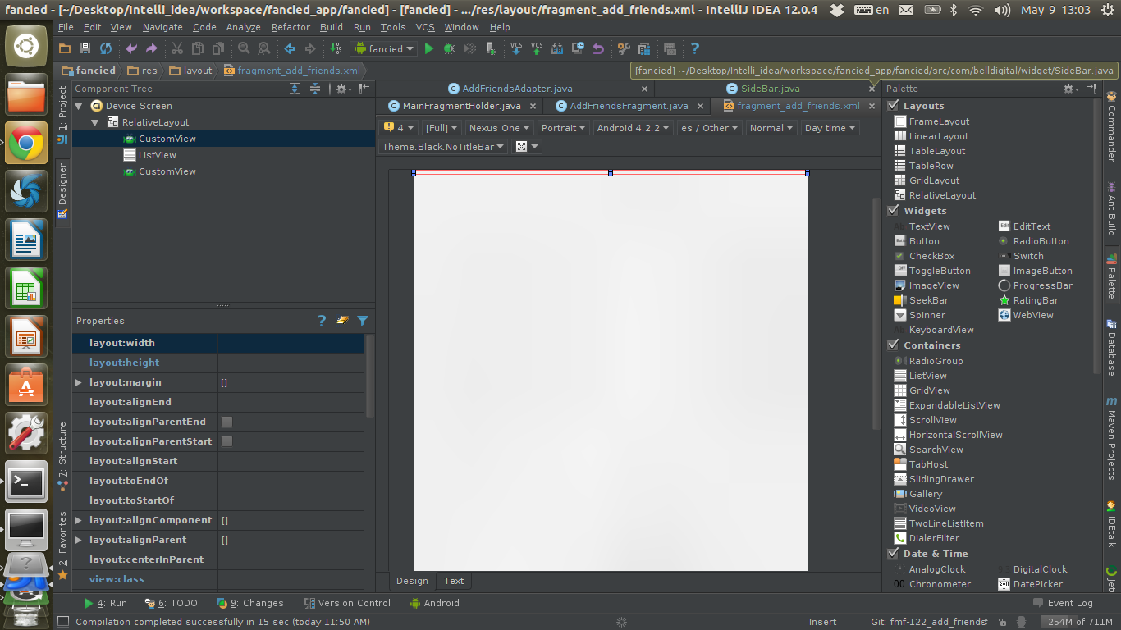Uncheck the Widgets category in the Palette
Viewport: 1121px width, 630px height.
point(894,210)
